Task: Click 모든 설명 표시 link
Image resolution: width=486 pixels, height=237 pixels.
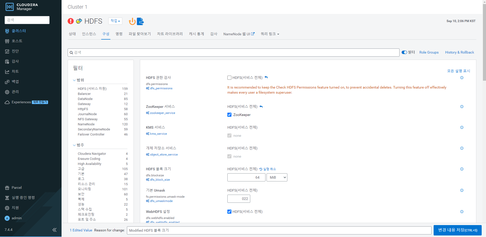Action: click(459, 71)
